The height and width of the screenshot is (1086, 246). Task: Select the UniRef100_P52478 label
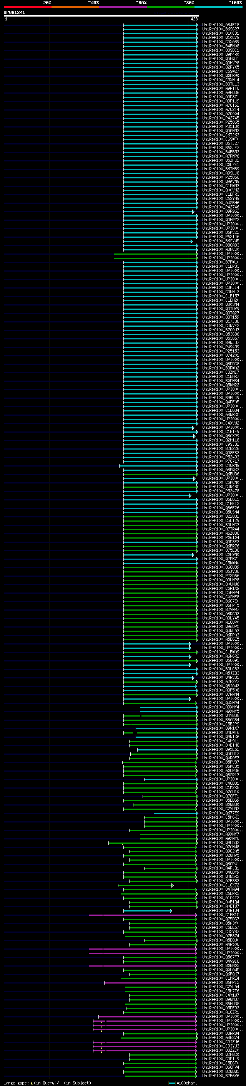221,491
